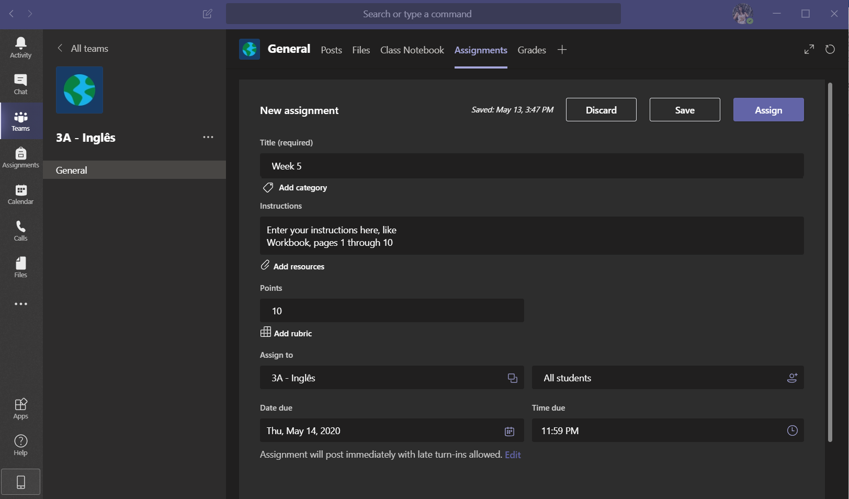Open the Activity feed bell icon
This screenshot has height=499, width=849.
tap(21, 47)
